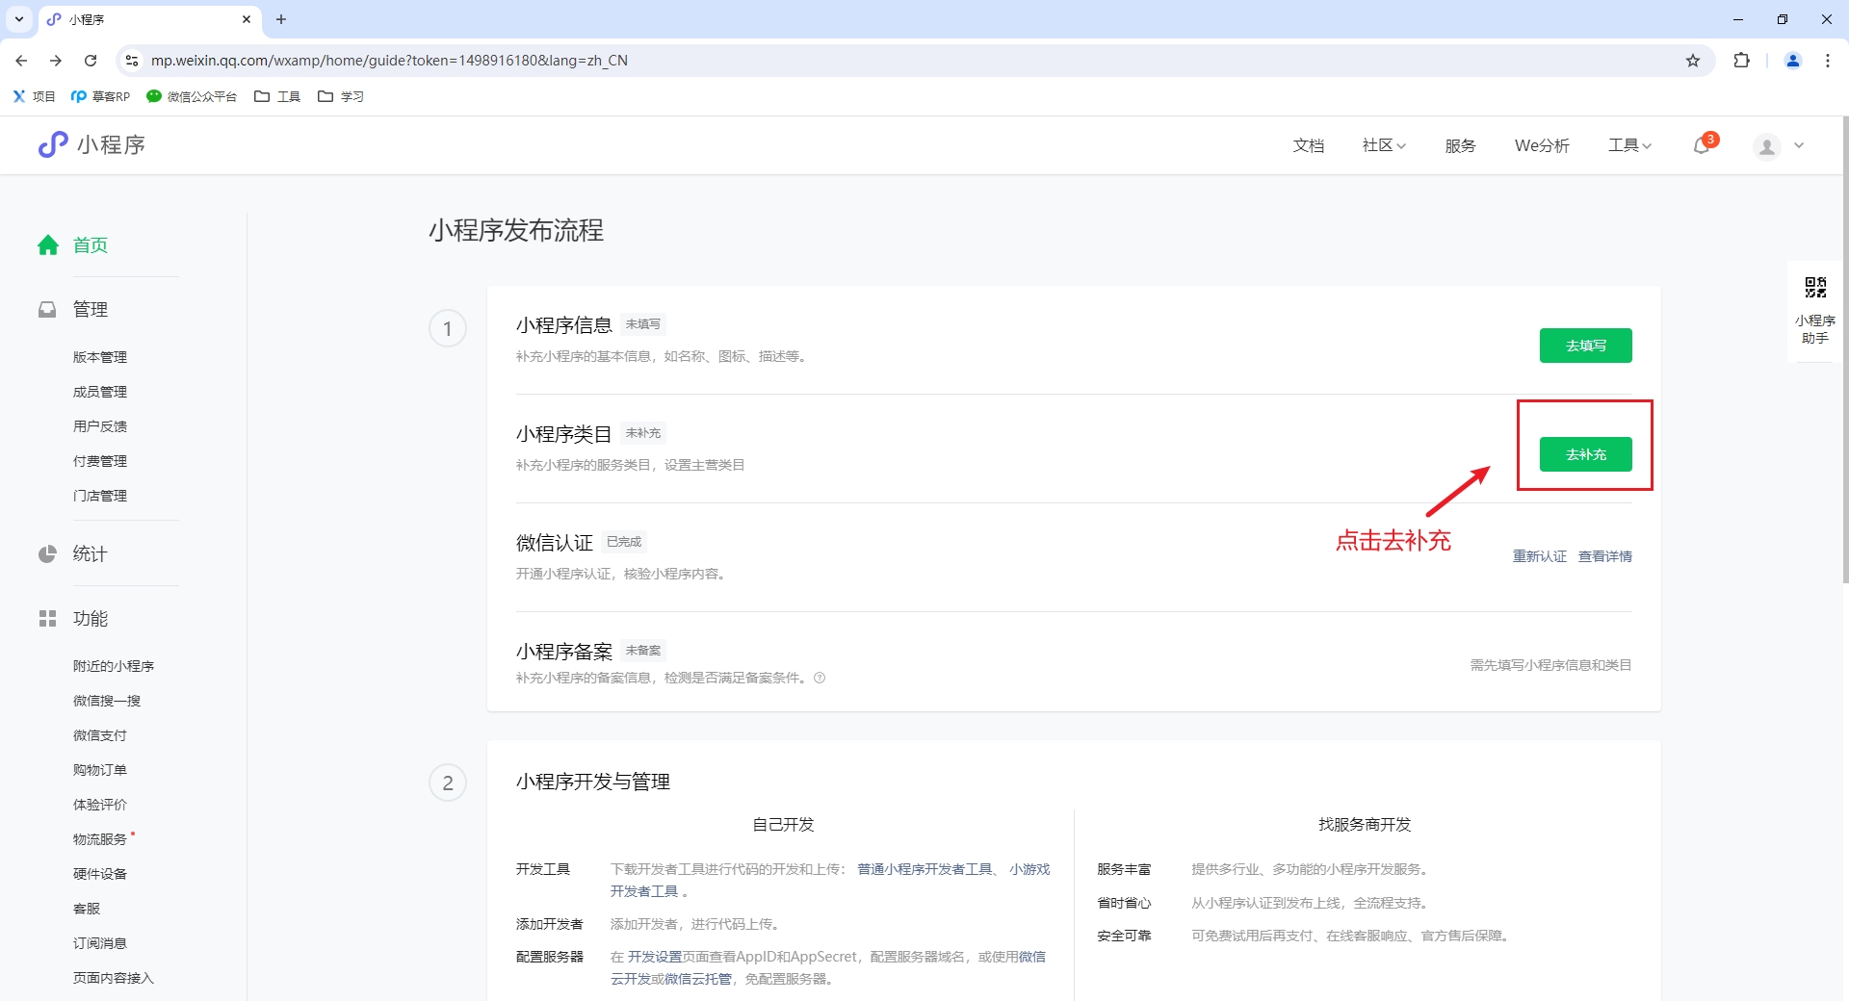Image resolution: width=1849 pixels, height=1001 pixels.
Task: Open a new browser tab
Action: click(x=281, y=19)
